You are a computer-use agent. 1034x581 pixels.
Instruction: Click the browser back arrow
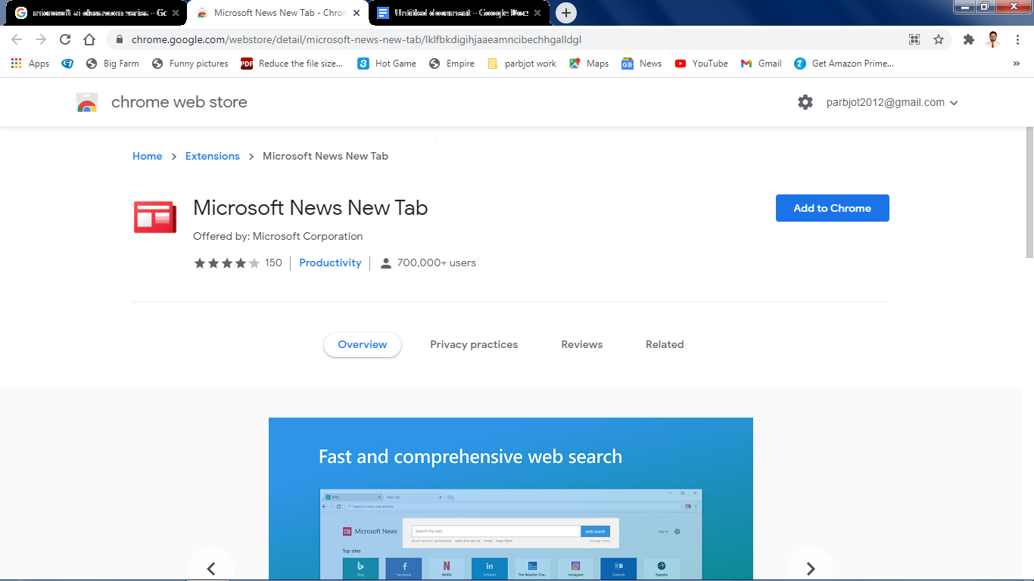tap(17, 39)
